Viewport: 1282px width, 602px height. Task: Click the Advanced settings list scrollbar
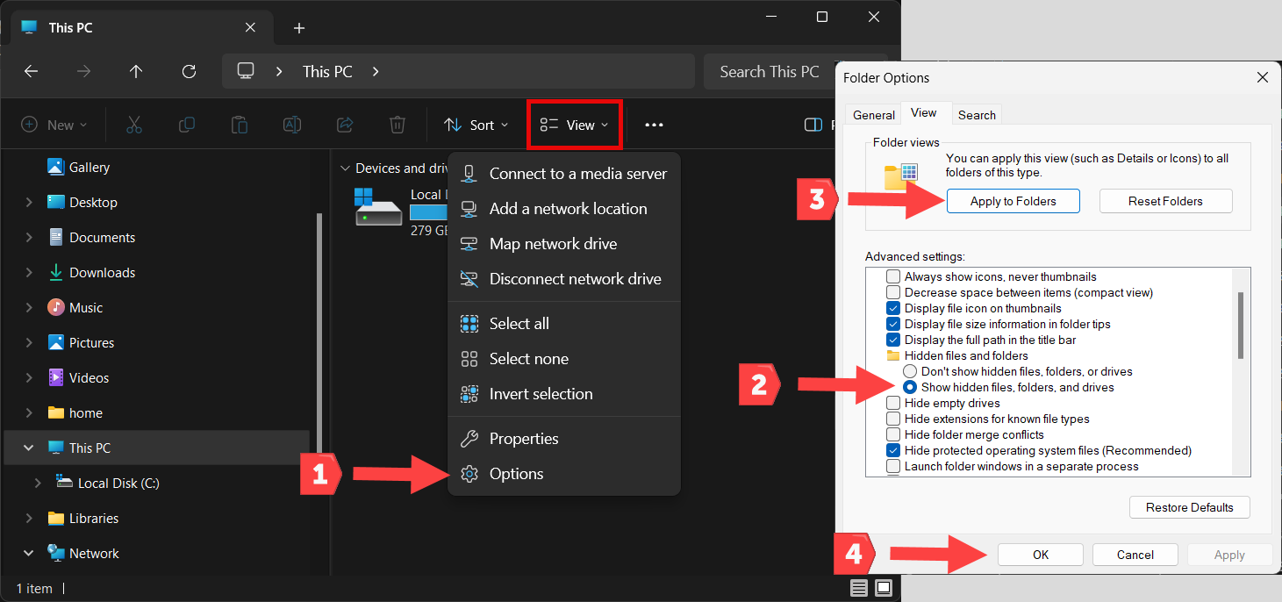point(1240,325)
